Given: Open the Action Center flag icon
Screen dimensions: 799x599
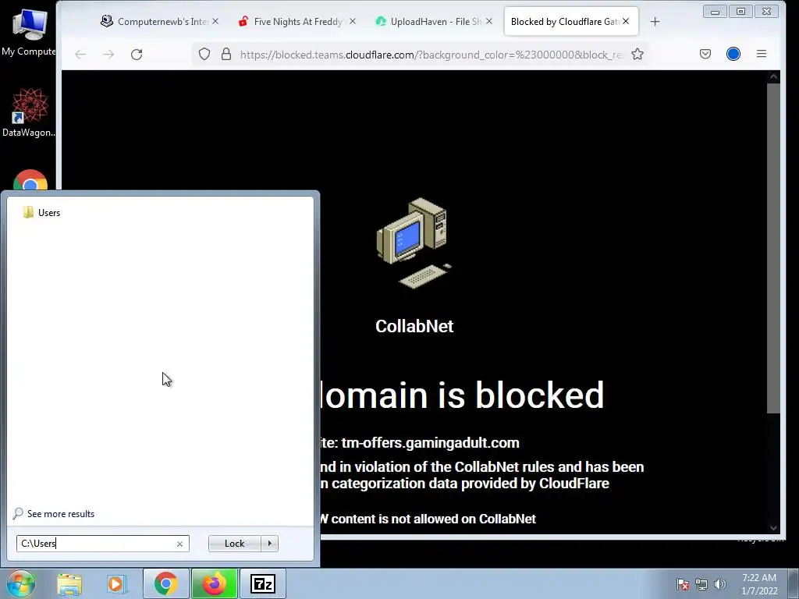Looking at the screenshot, I should [x=683, y=584].
